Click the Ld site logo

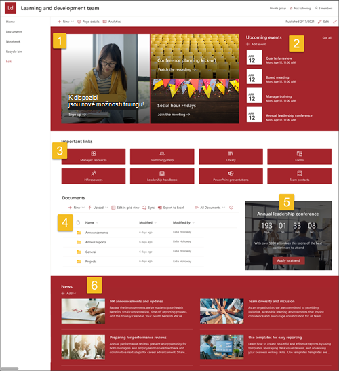click(10, 8)
